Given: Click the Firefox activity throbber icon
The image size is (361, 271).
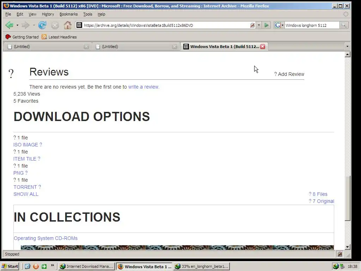Looking at the screenshot, I should tap(345, 14).
